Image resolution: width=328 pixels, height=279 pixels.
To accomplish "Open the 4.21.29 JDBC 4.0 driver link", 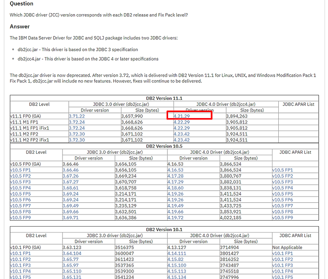I will (182, 116).
